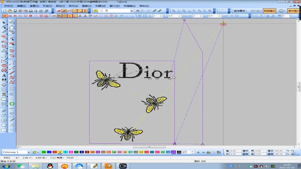Pick red color swatch 3
301x169 pixels.
pyautogui.click(x=54, y=152)
